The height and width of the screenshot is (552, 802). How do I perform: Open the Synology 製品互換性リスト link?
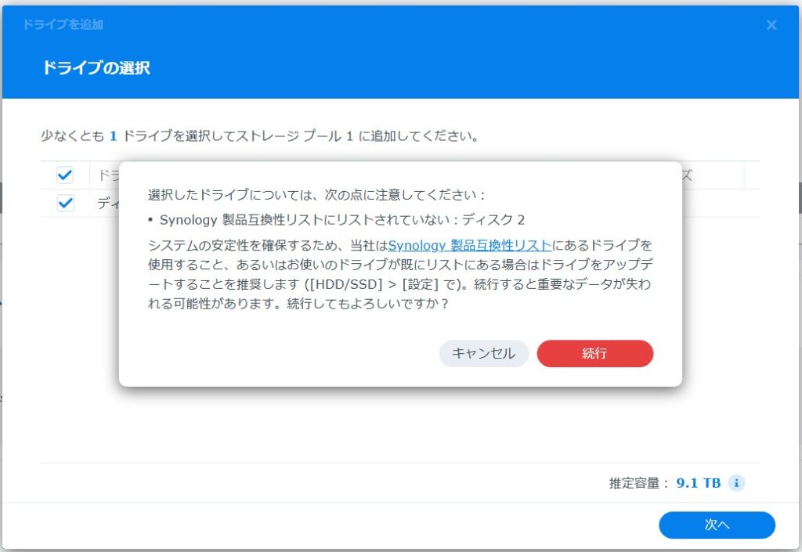[470, 245]
